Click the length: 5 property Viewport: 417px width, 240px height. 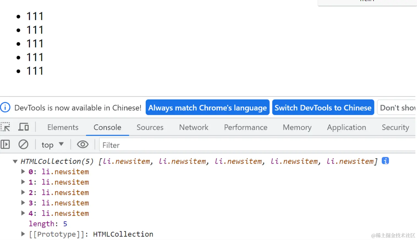tap(48, 224)
